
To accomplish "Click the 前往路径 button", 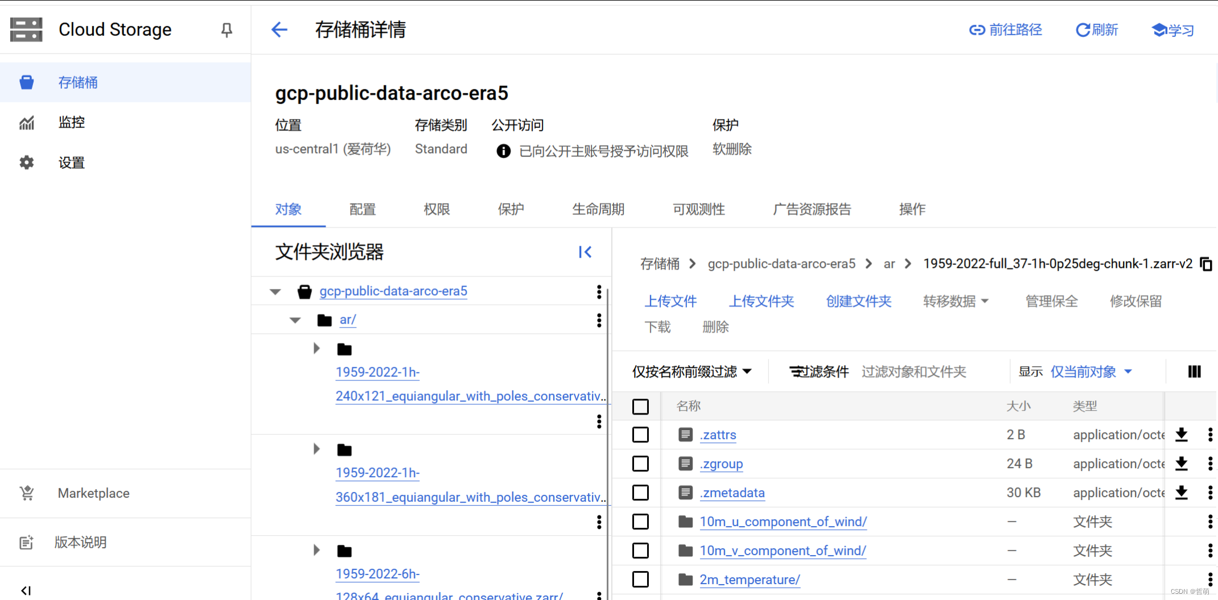I will [1006, 30].
